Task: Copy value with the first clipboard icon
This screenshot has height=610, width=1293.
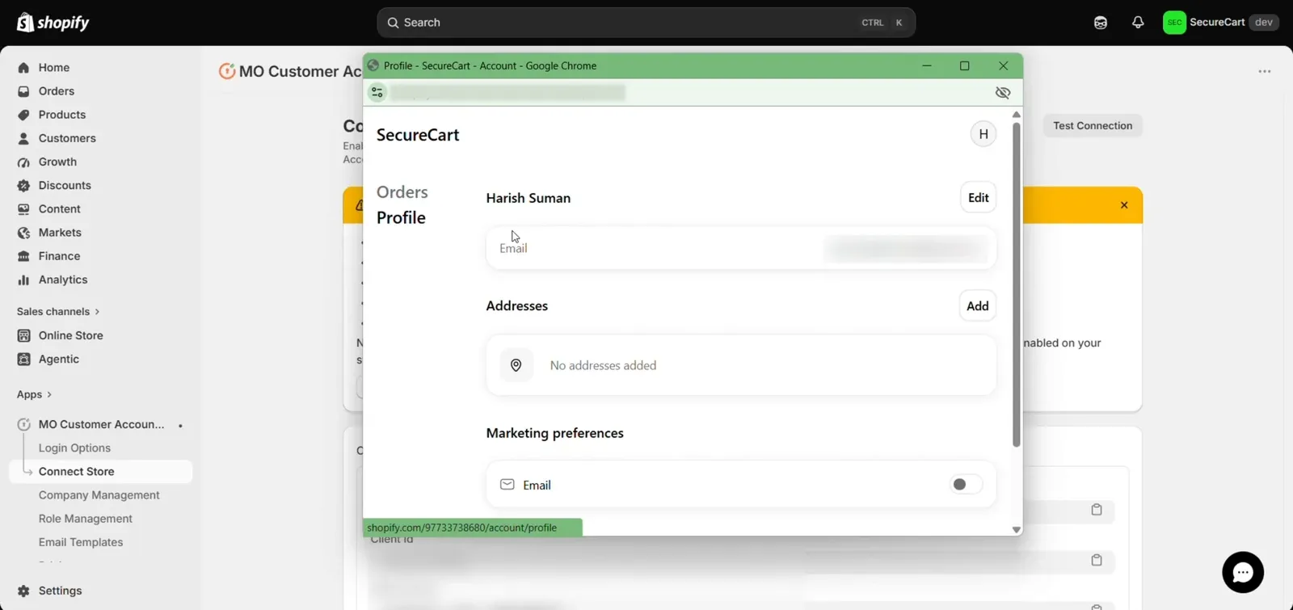Action: point(1097,510)
